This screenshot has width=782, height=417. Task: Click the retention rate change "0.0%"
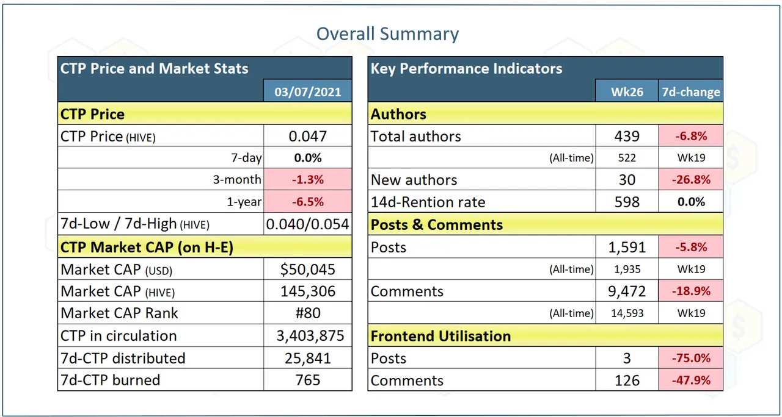click(x=691, y=202)
